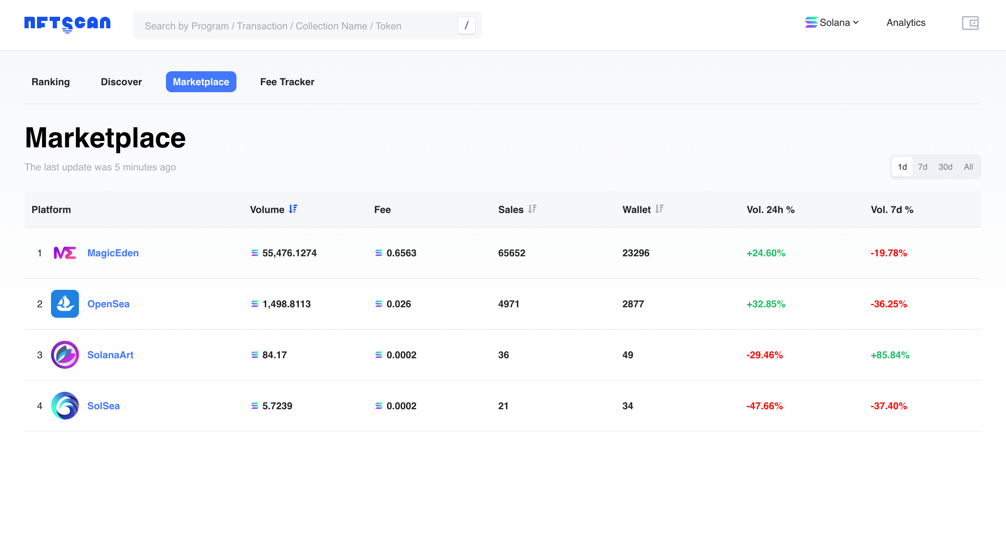The width and height of the screenshot is (1006, 551).
Task: Click the Fee column header
Action: point(382,210)
